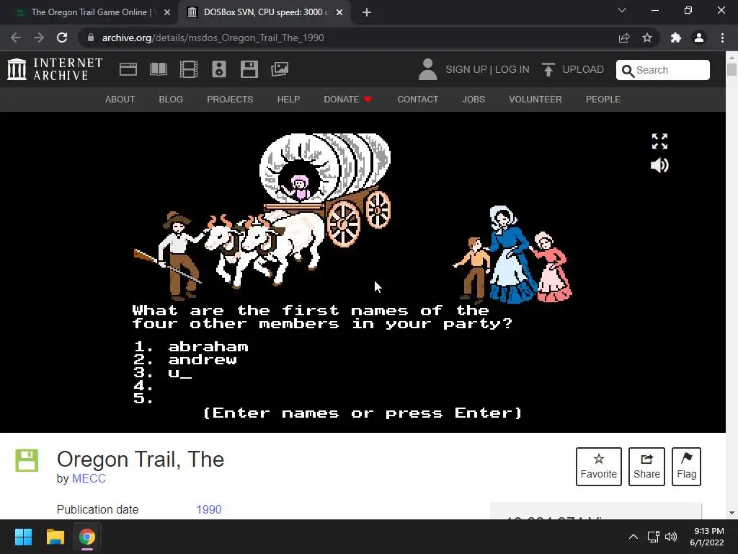Open Chrome three-dot menu
This screenshot has height=554, width=738.
tap(722, 38)
